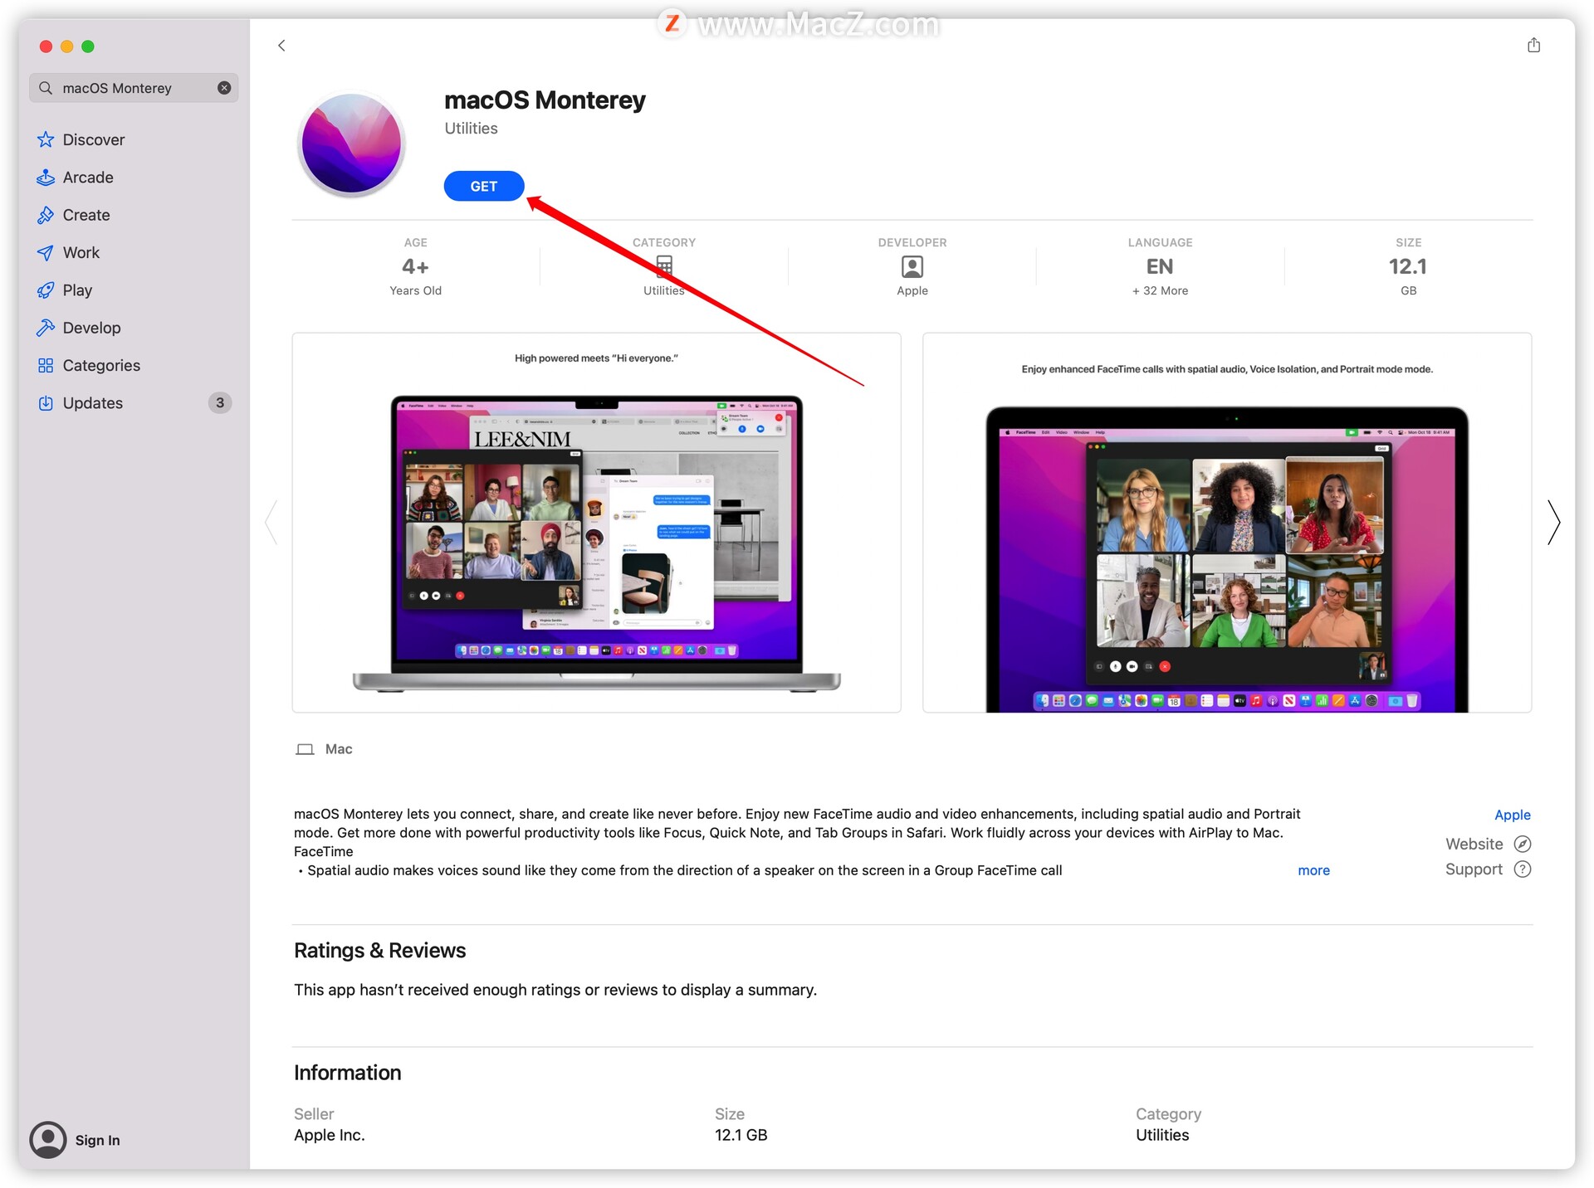Click the Play rocket icon
The image size is (1594, 1188).
point(46,290)
